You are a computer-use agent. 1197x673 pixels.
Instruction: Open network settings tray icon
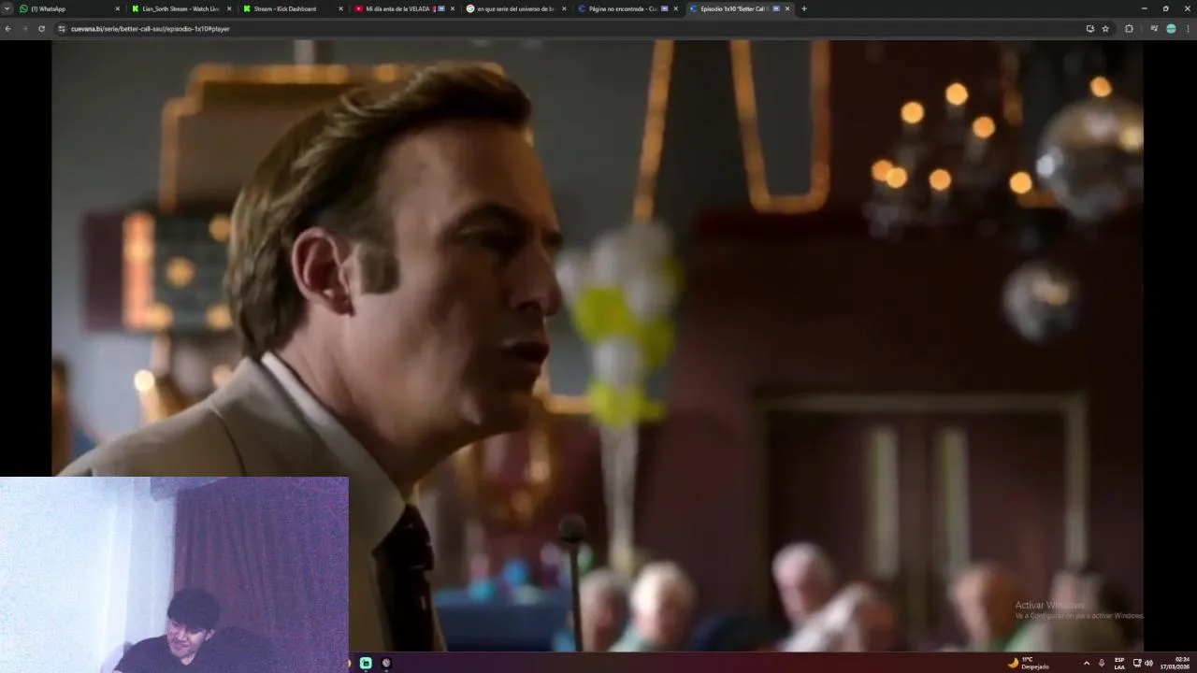tap(1137, 663)
